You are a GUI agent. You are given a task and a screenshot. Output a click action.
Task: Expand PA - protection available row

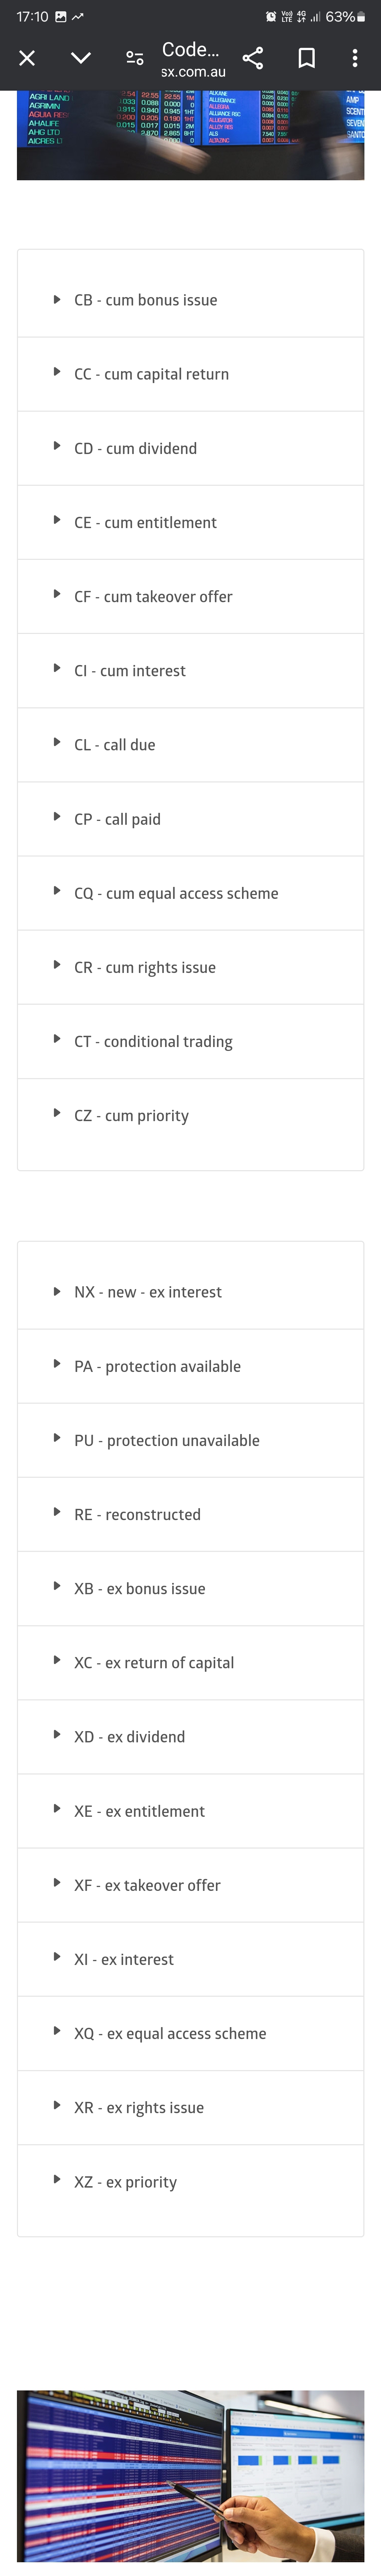click(x=190, y=1366)
